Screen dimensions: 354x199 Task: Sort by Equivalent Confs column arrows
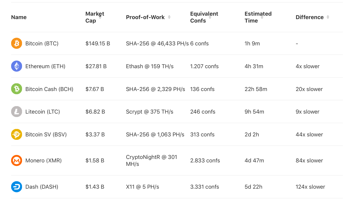pos(210,17)
